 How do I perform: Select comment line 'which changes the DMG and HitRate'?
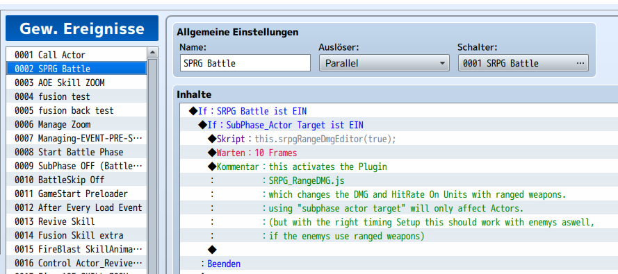[399, 194]
